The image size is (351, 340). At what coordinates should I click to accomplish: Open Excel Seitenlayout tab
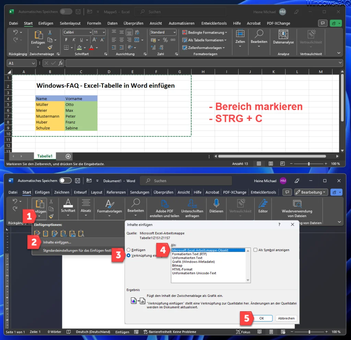coord(70,23)
